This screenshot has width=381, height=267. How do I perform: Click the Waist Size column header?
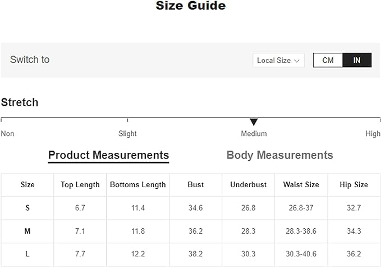coord(301,184)
